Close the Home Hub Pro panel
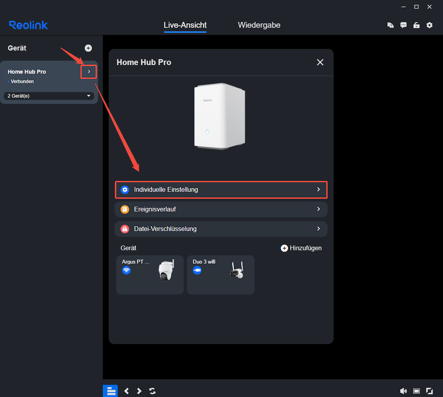 tap(320, 62)
